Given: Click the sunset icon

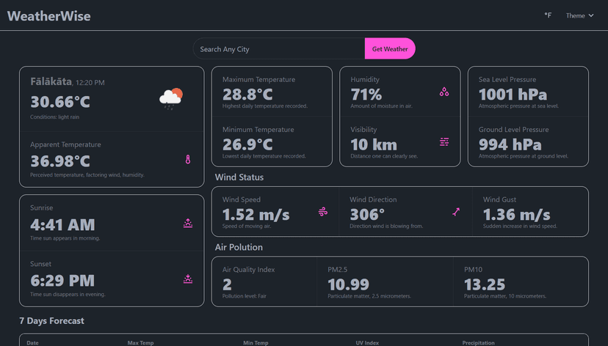Looking at the screenshot, I should (188, 279).
